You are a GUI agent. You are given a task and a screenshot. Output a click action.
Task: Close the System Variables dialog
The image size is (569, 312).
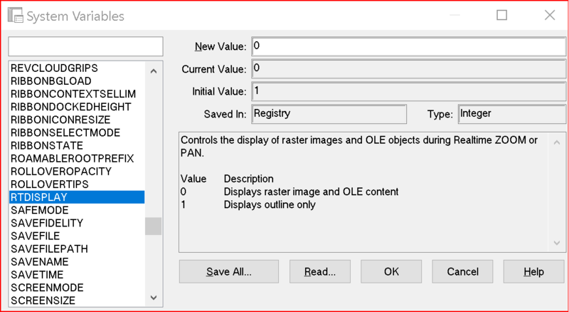point(549,15)
